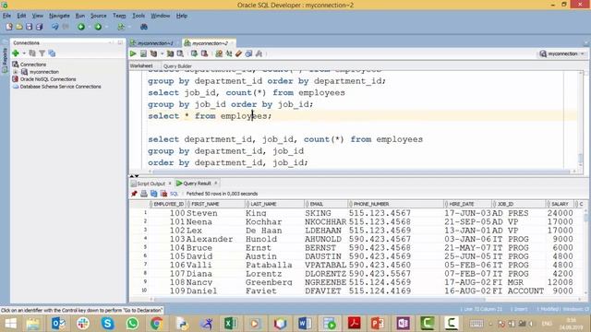Click the Rollback icon in worksheet toolbar
The height and width of the screenshot is (332, 591).
click(x=204, y=53)
